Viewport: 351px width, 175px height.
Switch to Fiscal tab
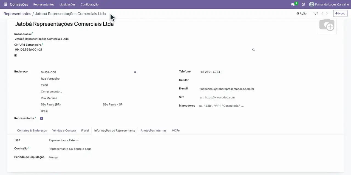(85, 130)
